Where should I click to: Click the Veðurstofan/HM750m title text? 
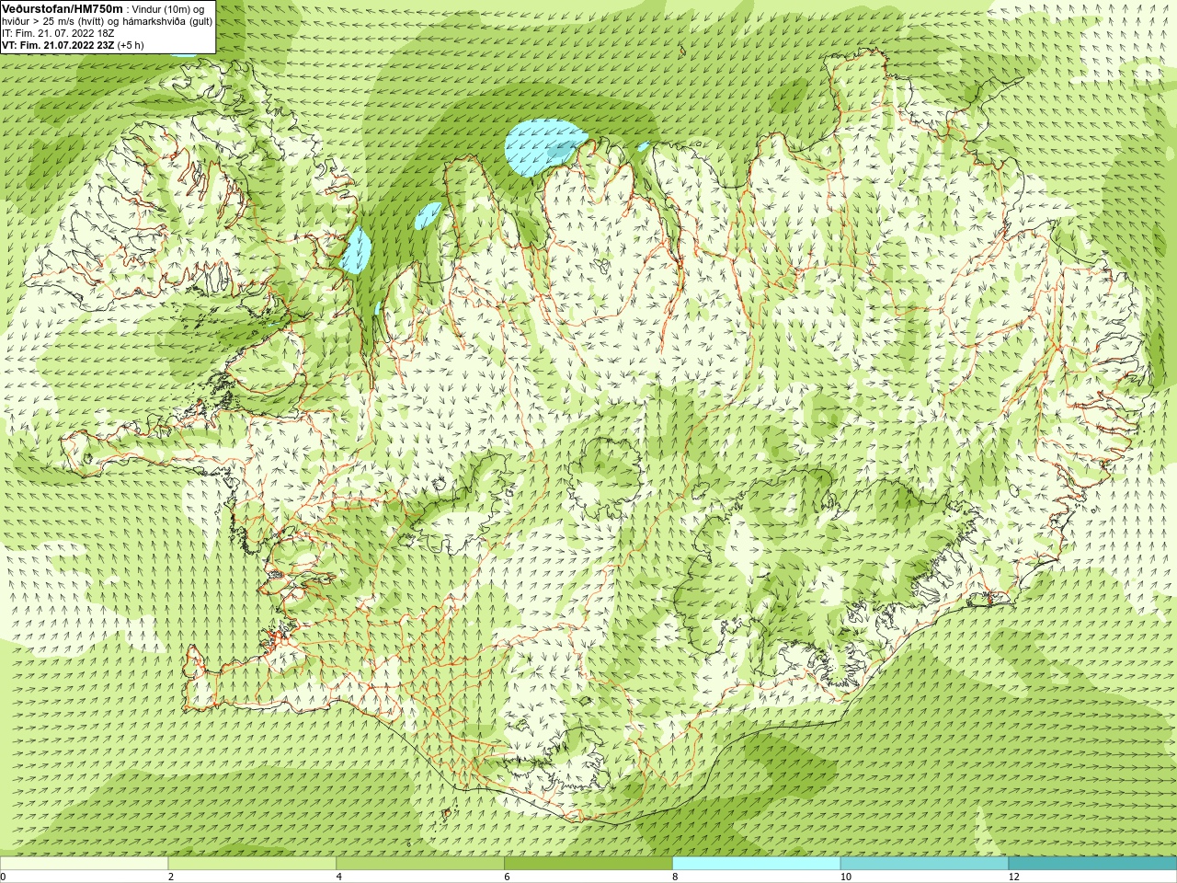click(x=63, y=8)
